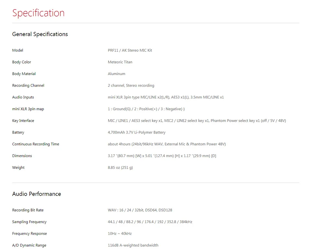
Task: Select the Sampling Frequency values list
Action: click(150, 222)
